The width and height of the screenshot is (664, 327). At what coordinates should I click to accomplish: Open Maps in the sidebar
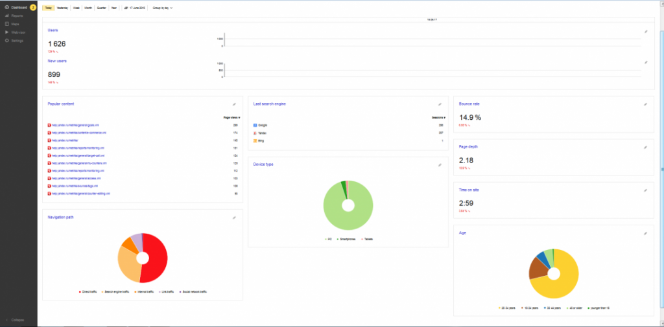pos(16,24)
